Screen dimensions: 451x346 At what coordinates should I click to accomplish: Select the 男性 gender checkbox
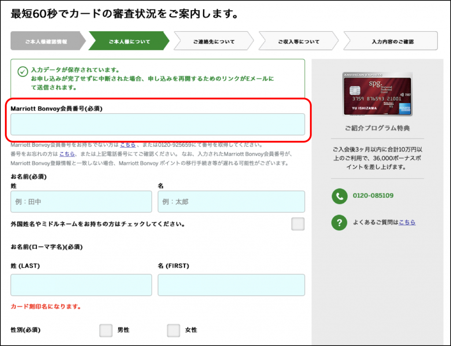(106, 330)
